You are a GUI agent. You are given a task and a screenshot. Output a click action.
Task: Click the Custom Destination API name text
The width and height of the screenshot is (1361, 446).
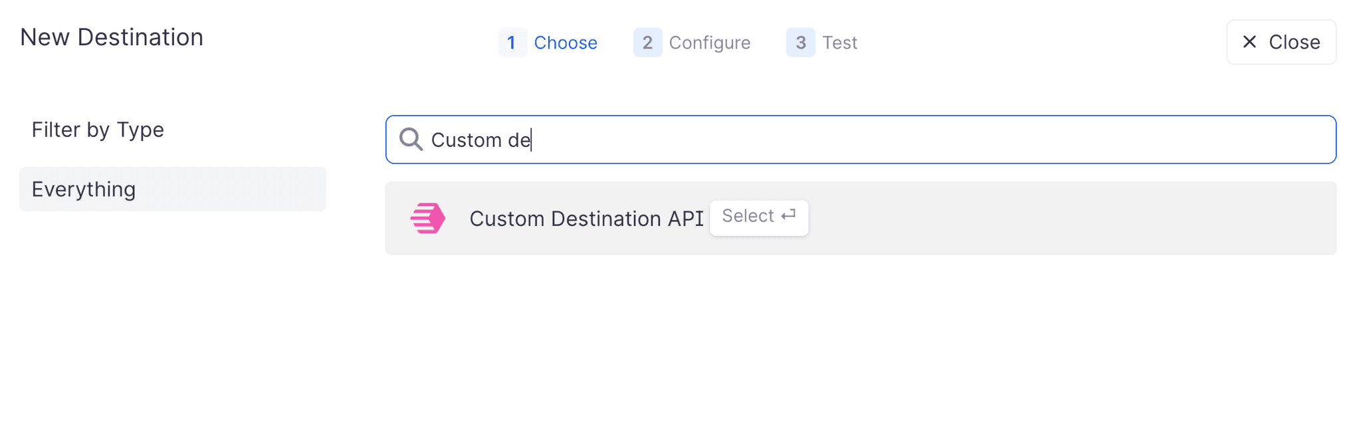587,218
